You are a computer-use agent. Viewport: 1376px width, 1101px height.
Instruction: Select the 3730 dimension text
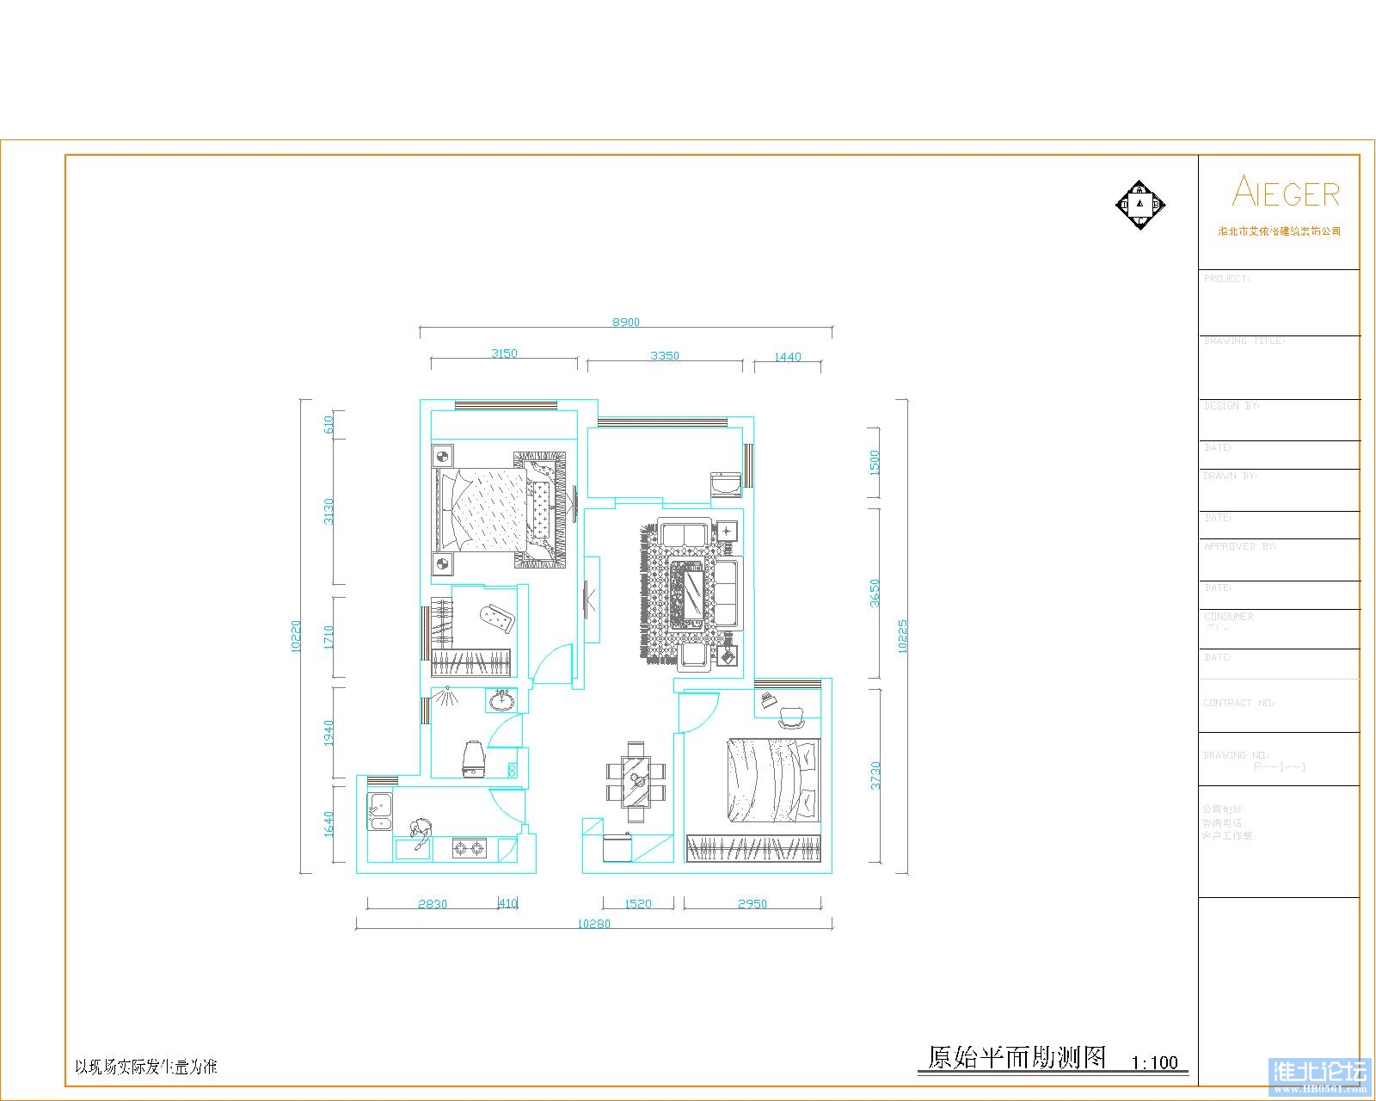(x=875, y=775)
